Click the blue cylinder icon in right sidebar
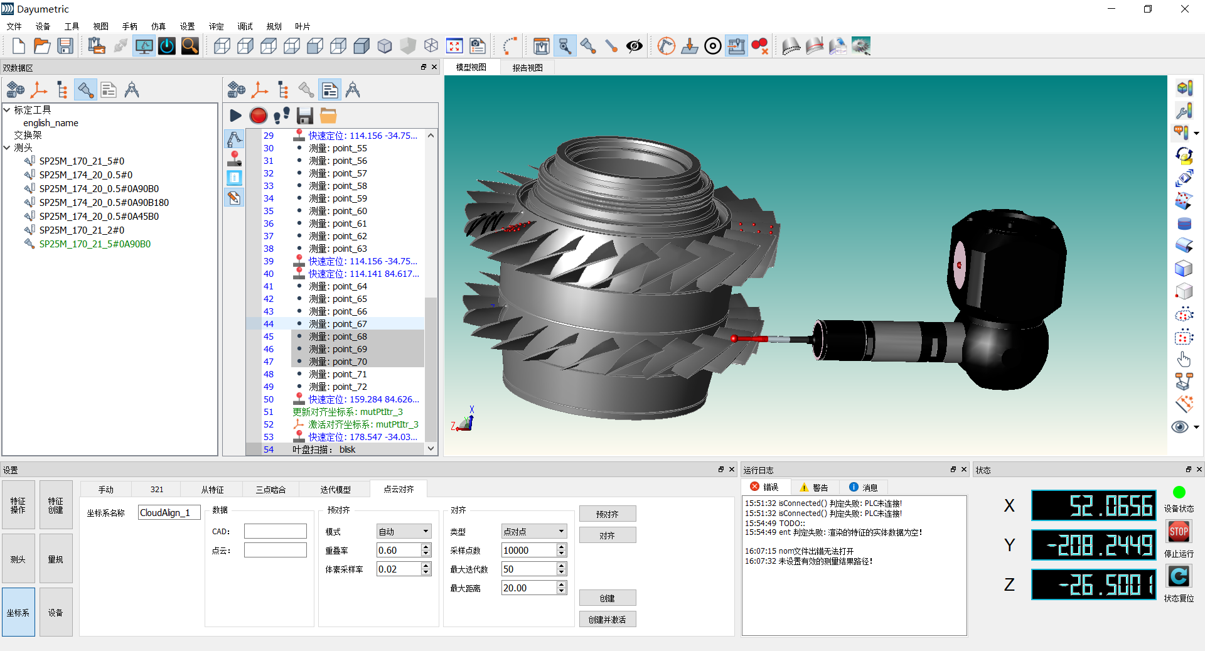Screen dimensions: 1205x651 tap(1184, 223)
